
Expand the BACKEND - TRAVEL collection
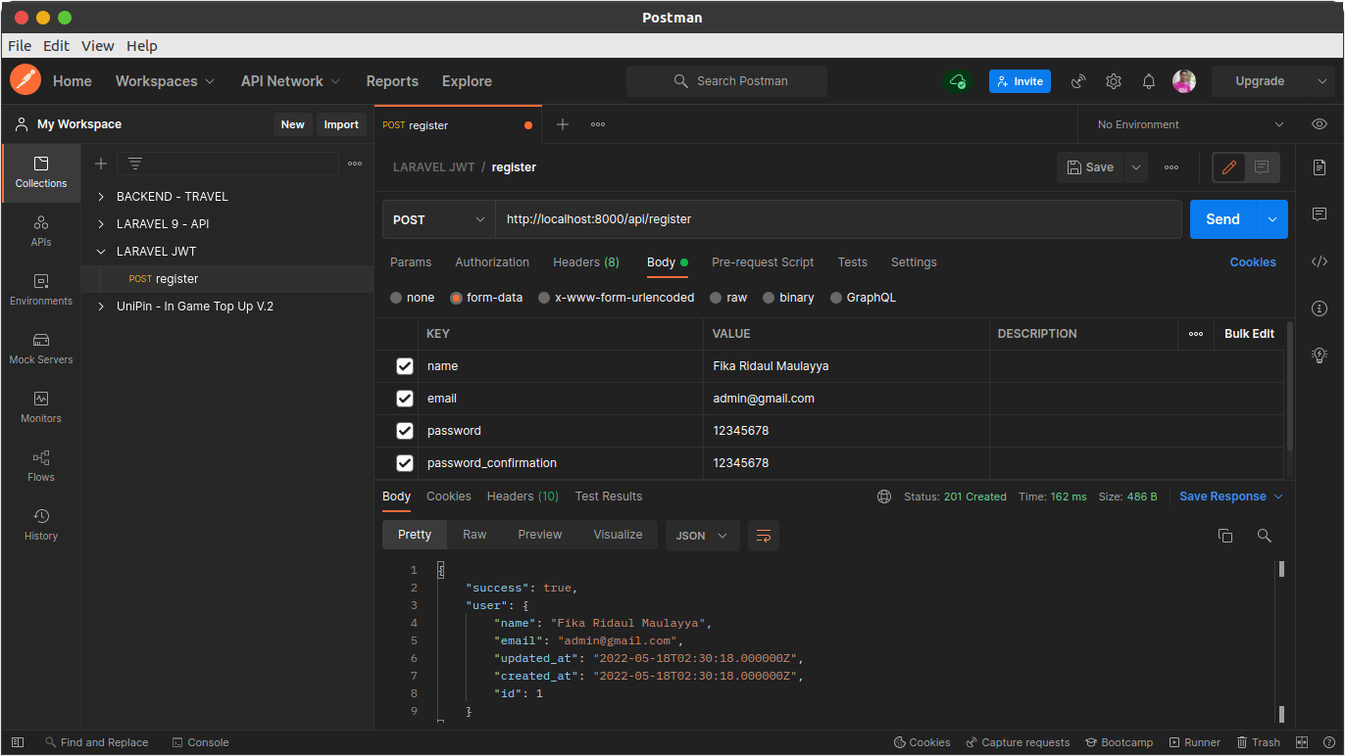tap(101, 197)
